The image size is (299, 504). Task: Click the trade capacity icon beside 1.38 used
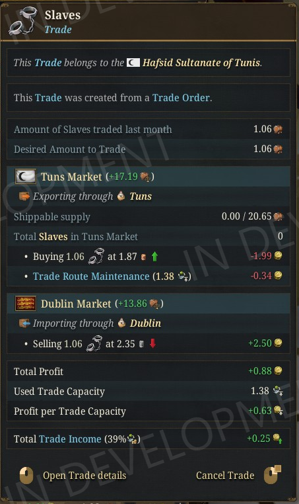(278, 391)
